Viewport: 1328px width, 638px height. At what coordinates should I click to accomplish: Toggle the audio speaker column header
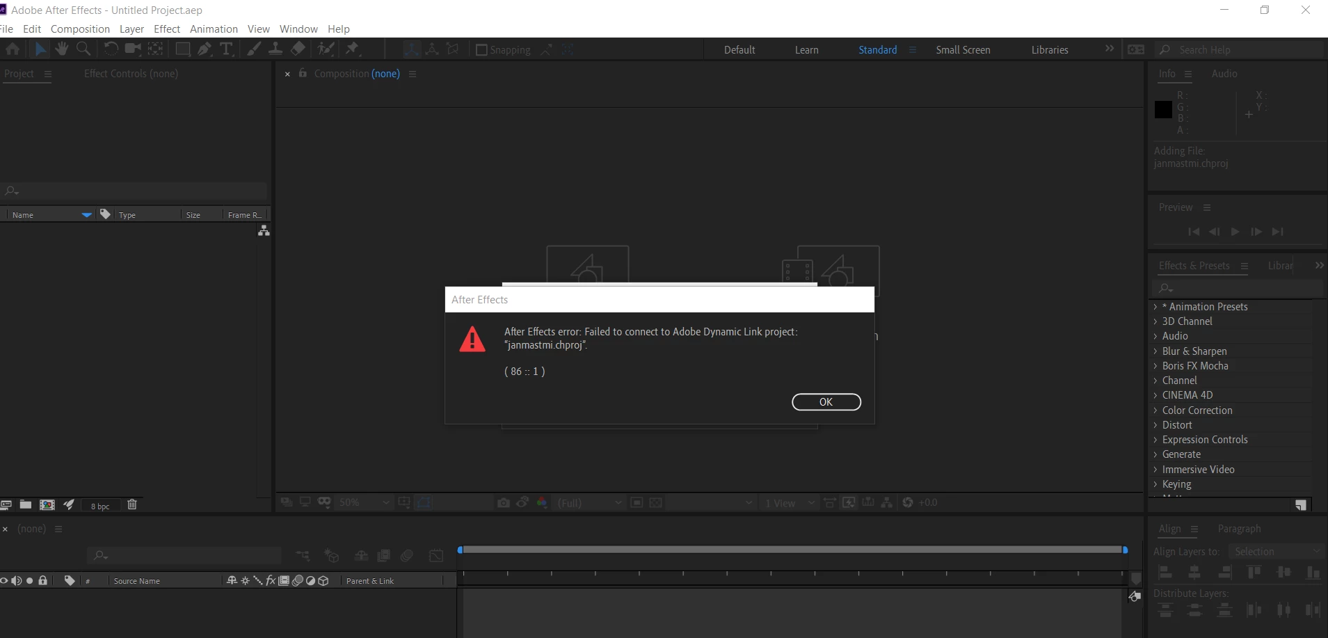(x=17, y=580)
